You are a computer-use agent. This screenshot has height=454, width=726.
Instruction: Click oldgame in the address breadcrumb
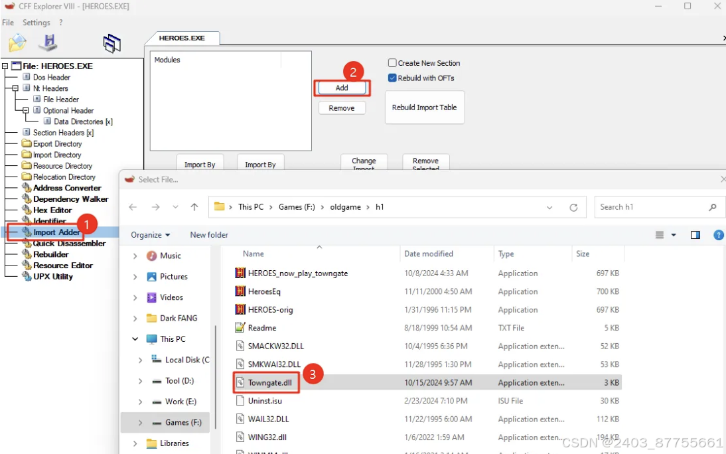point(345,207)
